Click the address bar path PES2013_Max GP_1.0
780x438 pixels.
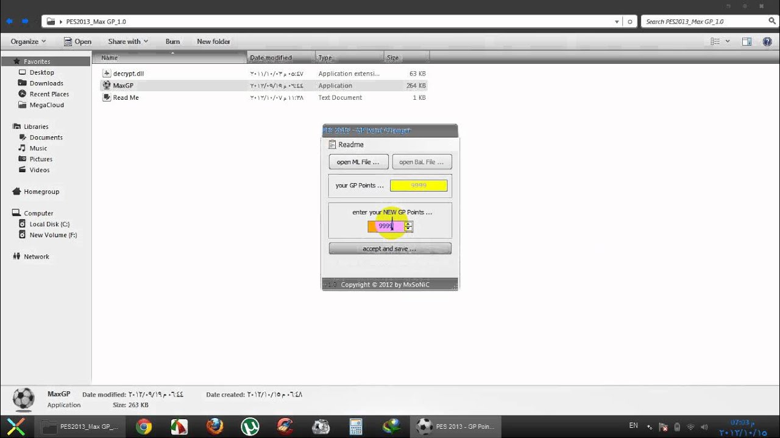(x=96, y=21)
